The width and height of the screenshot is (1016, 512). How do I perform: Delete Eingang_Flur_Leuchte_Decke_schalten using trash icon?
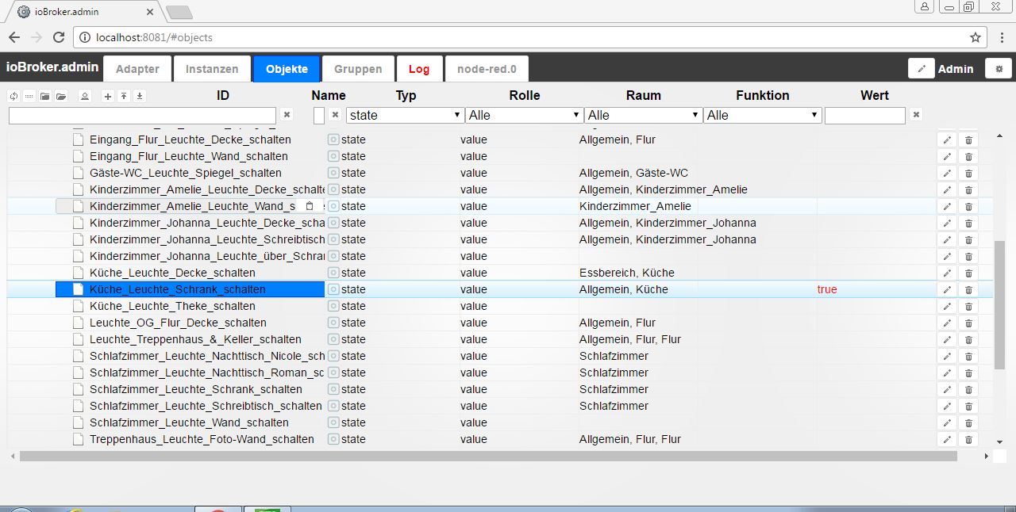pos(968,140)
